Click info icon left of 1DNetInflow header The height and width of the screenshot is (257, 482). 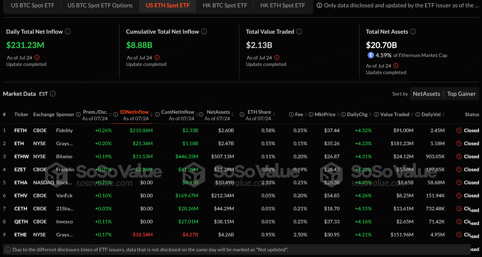[x=115, y=115]
